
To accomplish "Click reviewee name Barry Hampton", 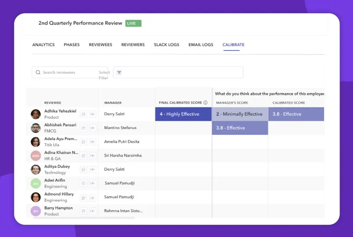I will pos(58,208).
